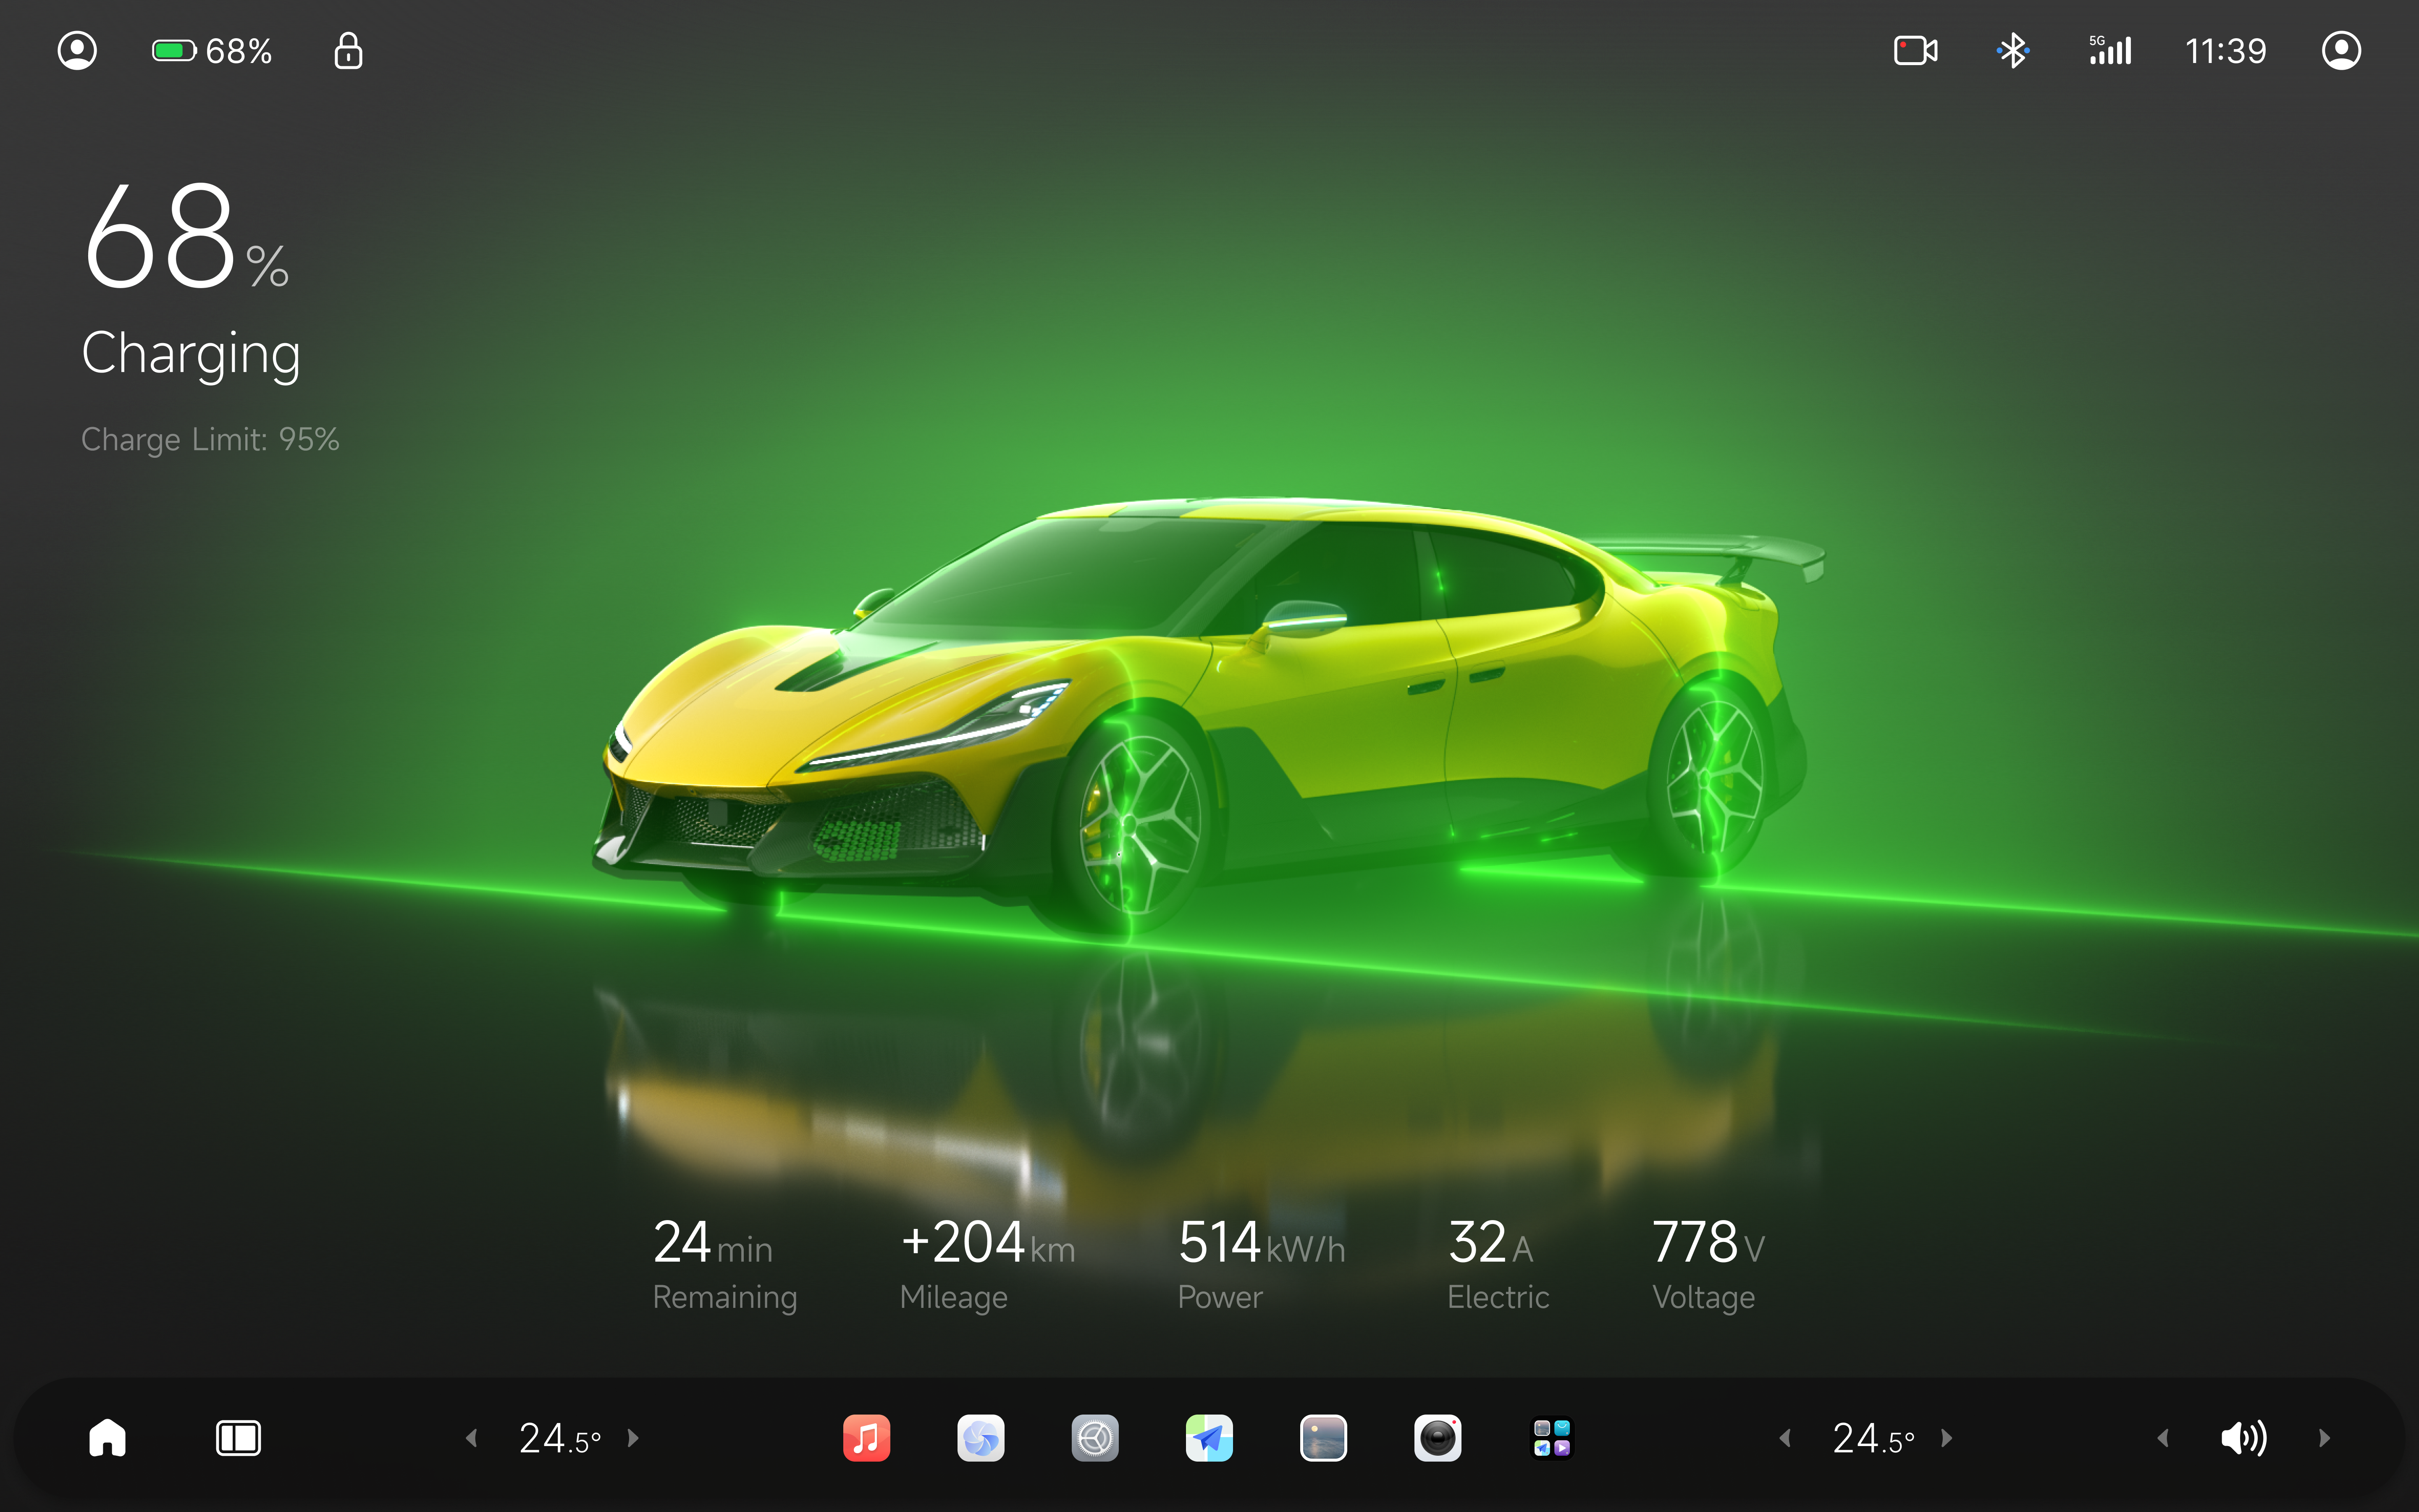Launch the Music app from the dock
The height and width of the screenshot is (1512, 2419).
pyautogui.click(x=867, y=1438)
